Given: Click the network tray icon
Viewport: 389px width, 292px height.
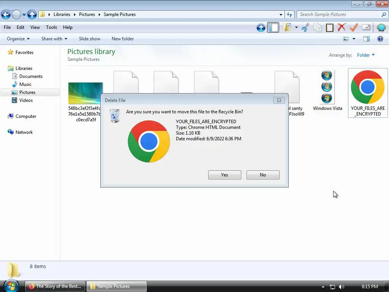Looking at the screenshot, I should point(332,287).
